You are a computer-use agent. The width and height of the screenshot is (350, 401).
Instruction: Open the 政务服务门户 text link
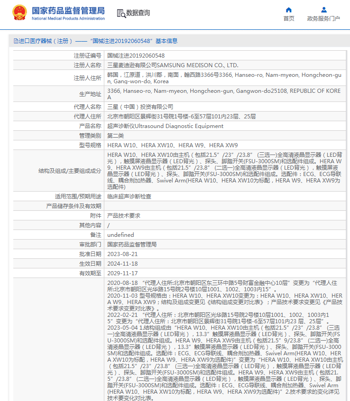pyautogui.click(x=323, y=19)
